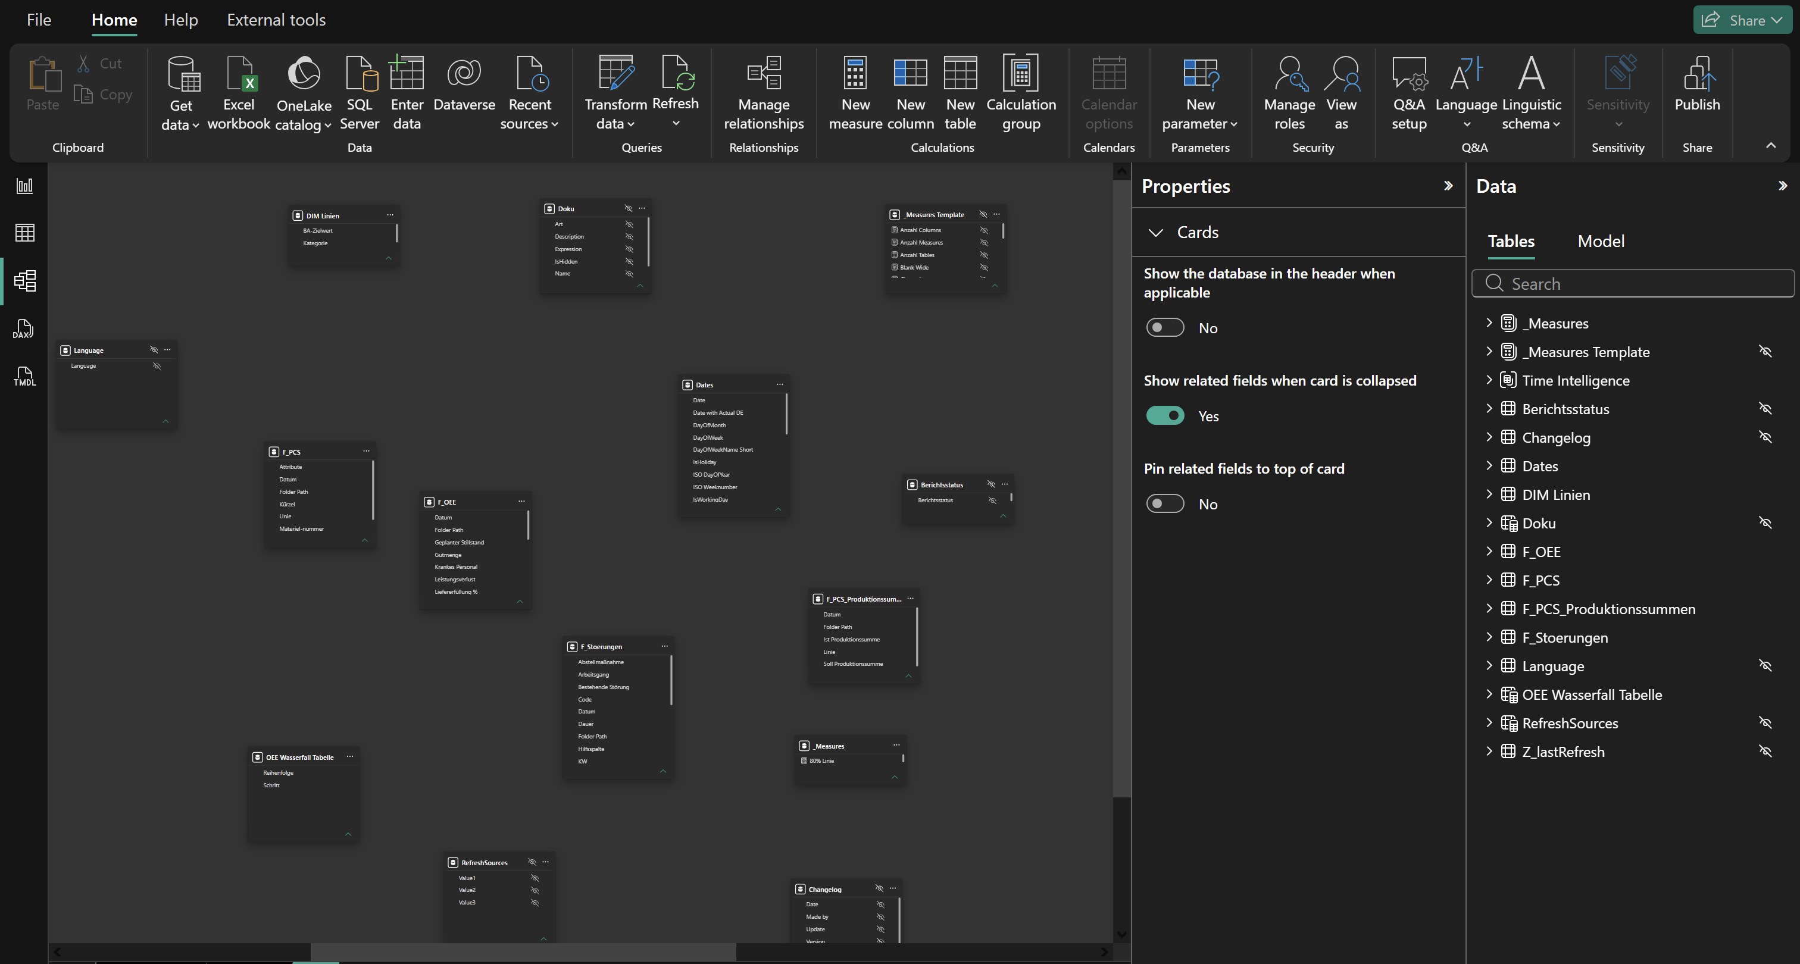Click the Search tables field
The height and width of the screenshot is (964, 1800).
[1633, 284]
